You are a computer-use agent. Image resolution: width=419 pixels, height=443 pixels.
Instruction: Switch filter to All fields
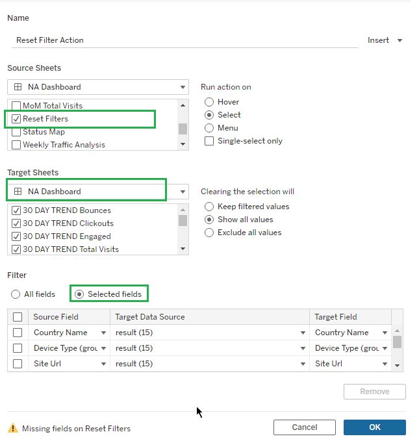[16, 294]
